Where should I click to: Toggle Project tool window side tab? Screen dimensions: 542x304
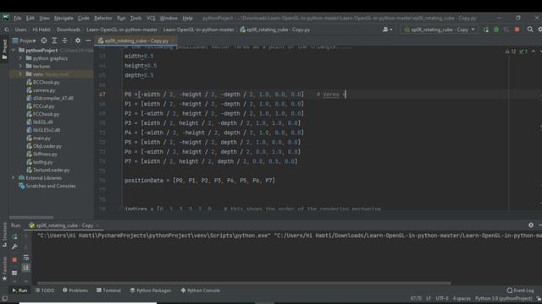pos(4,48)
